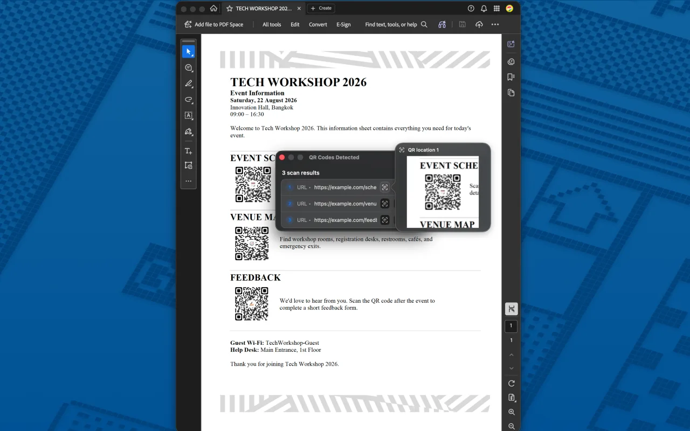
Task: Click the Feedback QR code in document
Action: [252, 304]
